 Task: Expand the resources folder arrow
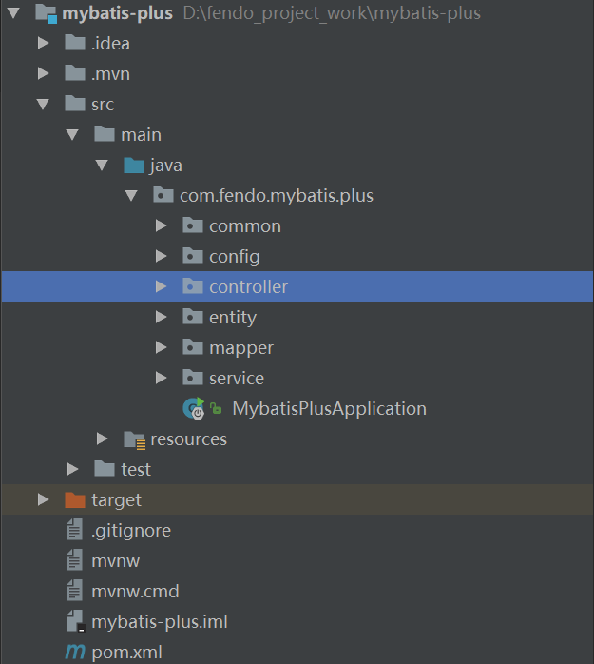point(102,439)
